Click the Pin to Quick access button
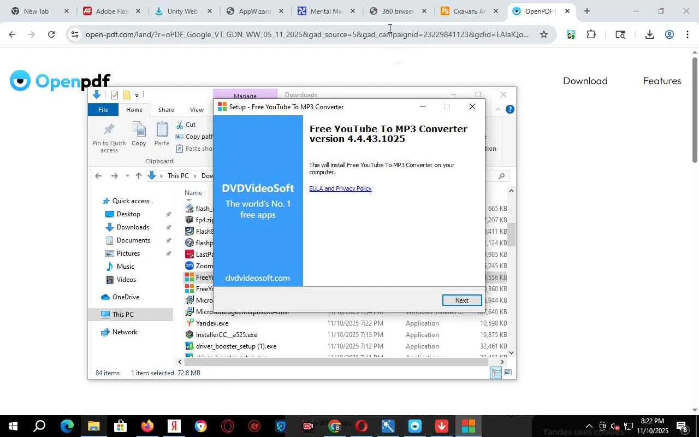The height and width of the screenshot is (437, 699). [x=109, y=138]
